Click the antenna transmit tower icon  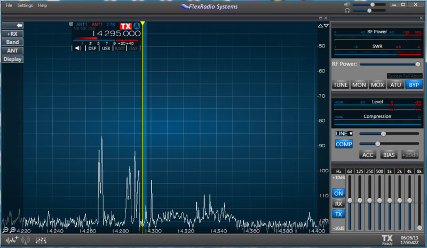pyautogui.click(x=26, y=240)
